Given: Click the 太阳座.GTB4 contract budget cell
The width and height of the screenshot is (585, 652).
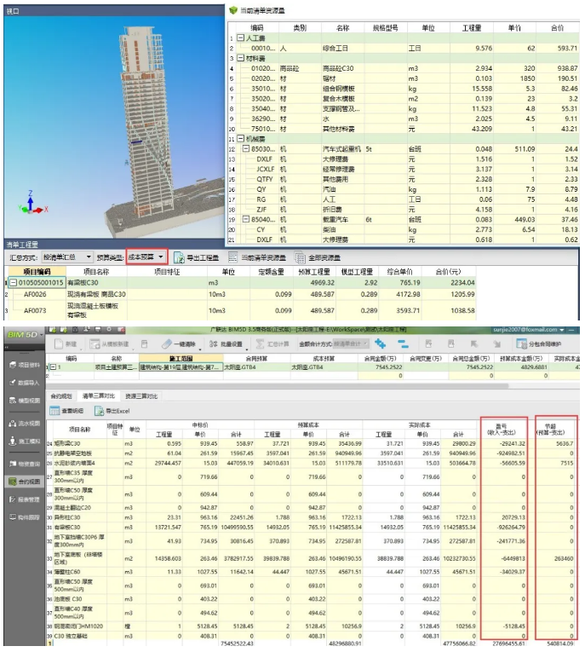Looking at the screenshot, I should click(257, 367).
